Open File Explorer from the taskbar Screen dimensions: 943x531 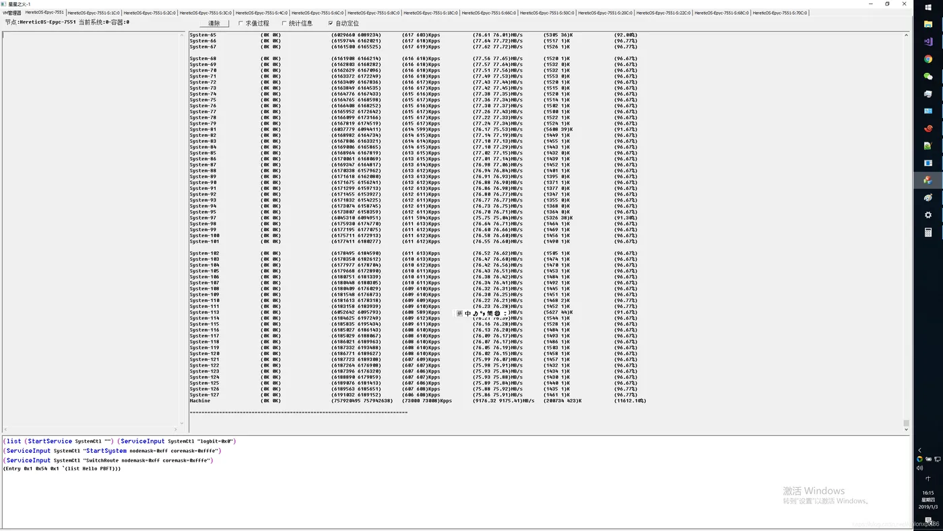pos(928,24)
